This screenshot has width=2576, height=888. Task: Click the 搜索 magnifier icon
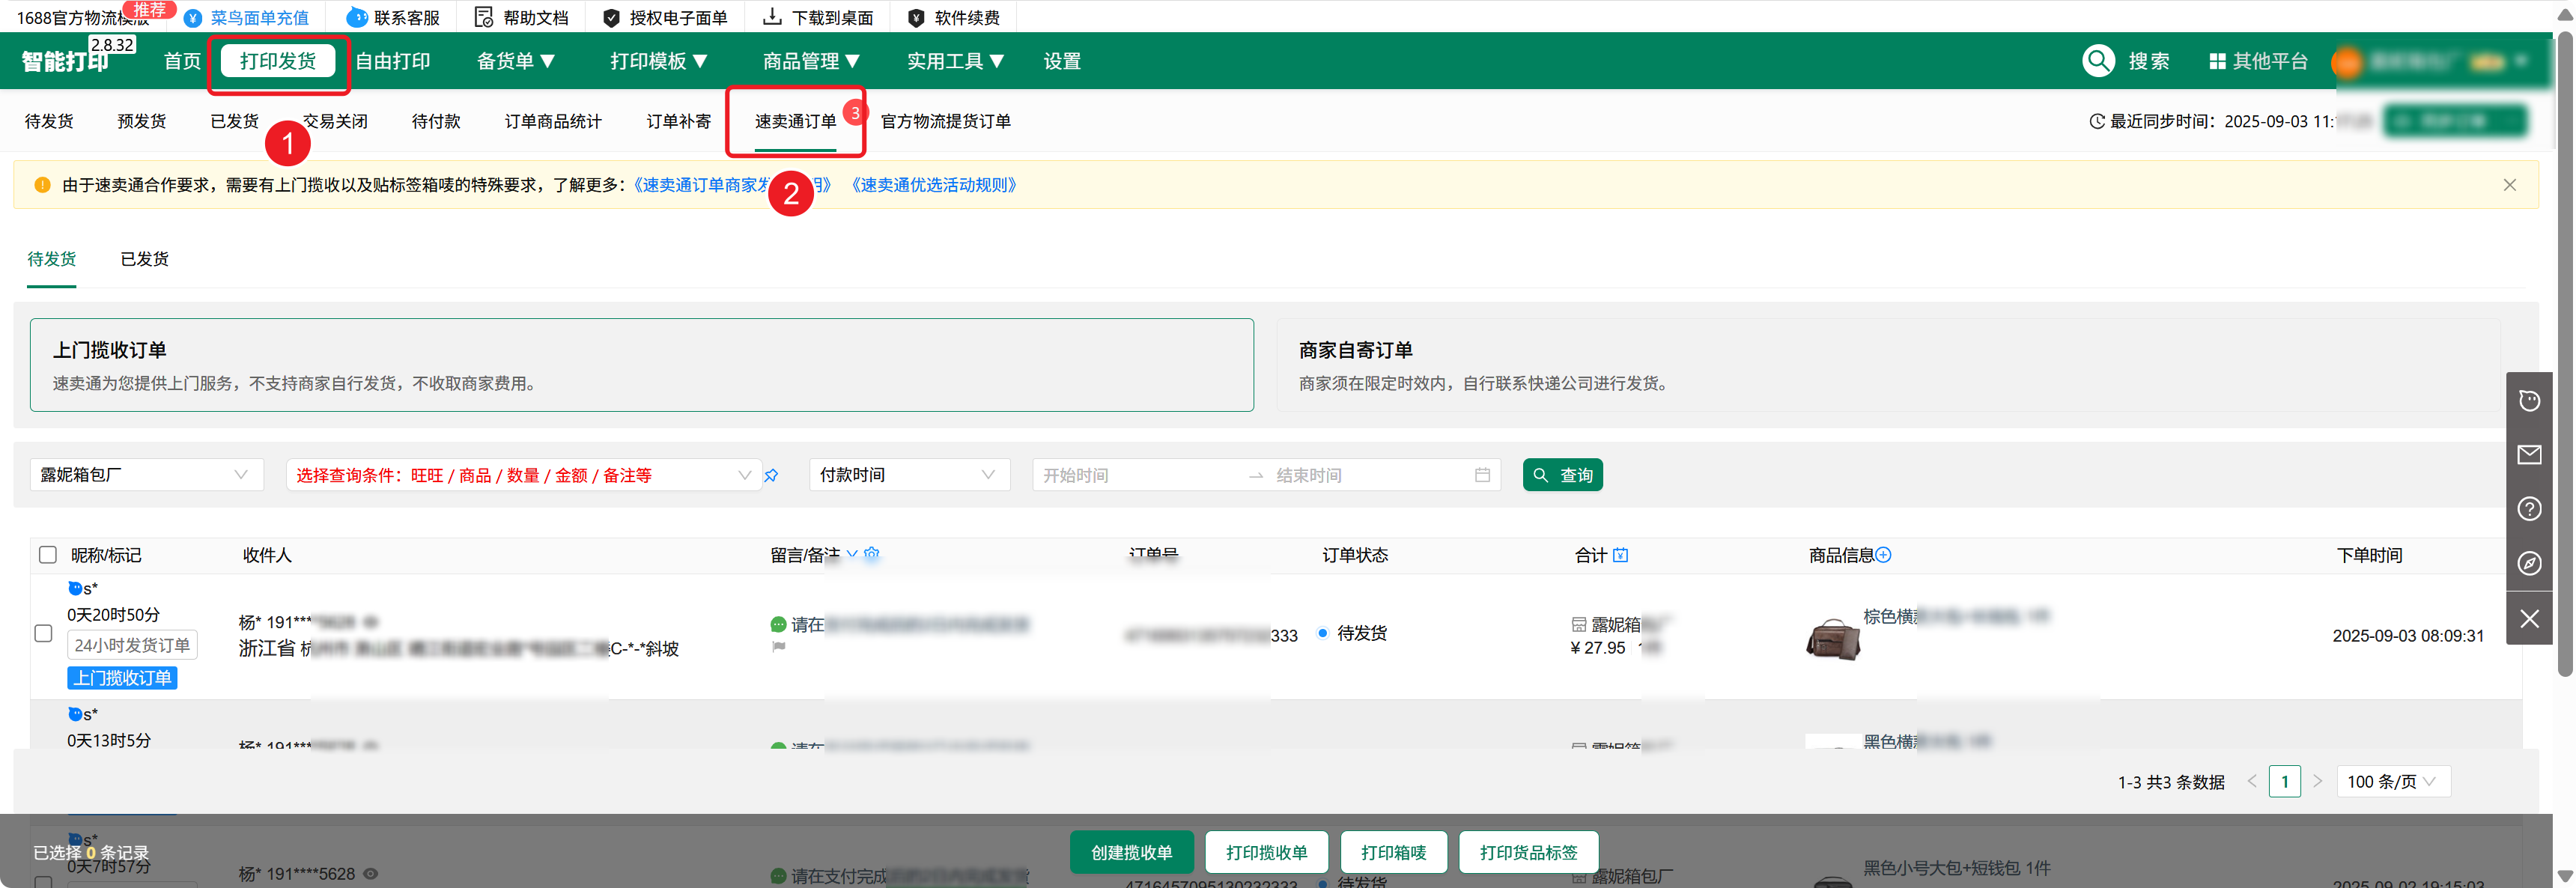[2098, 61]
